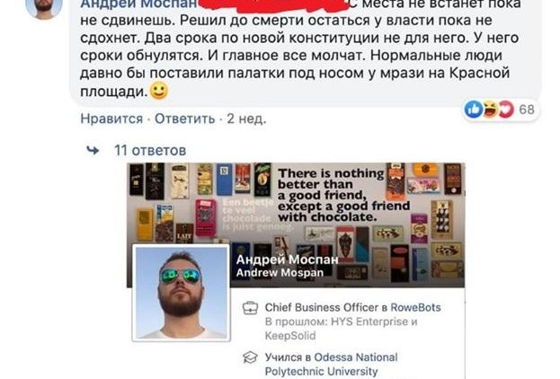Click Нравится under the comment
Screen dimensions: 560x379
[x=111, y=119]
